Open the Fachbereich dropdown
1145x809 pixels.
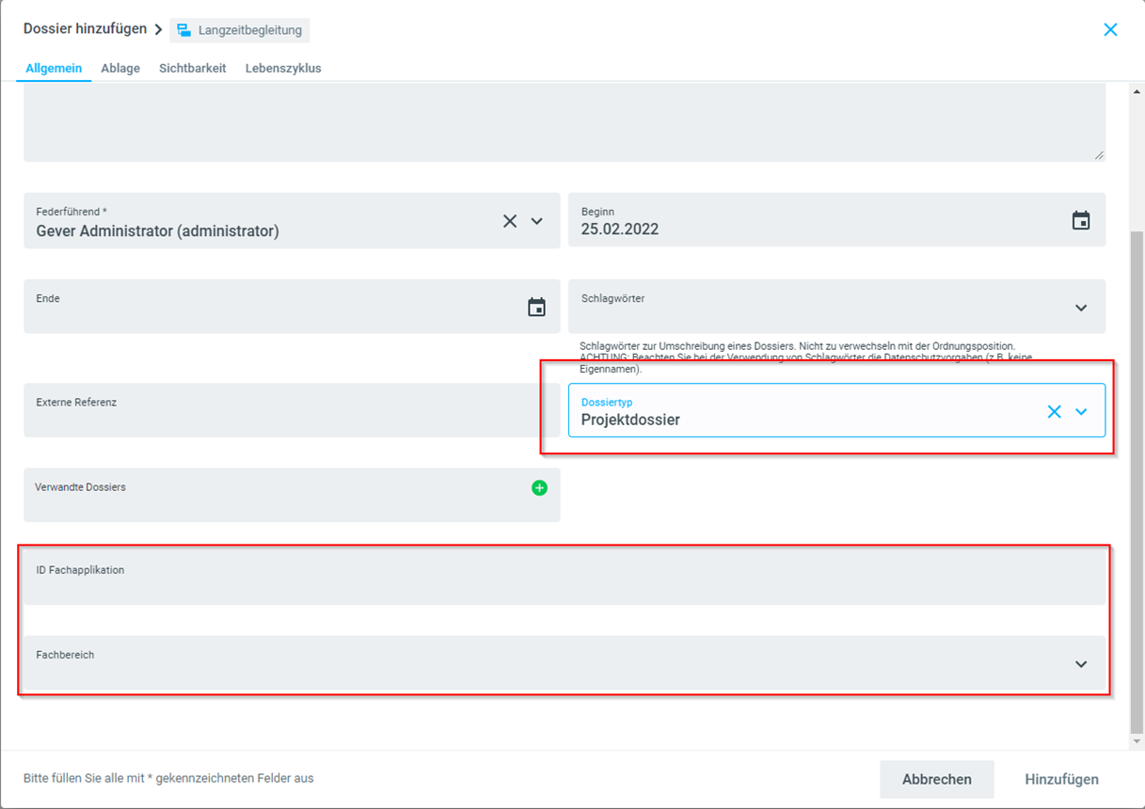click(1081, 664)
